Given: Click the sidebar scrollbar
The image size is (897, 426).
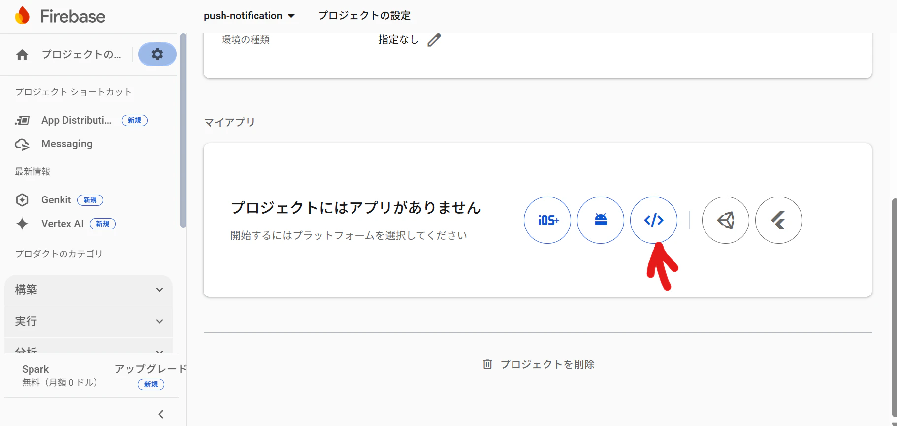Looking at the screenshot, I should point(183,131).
